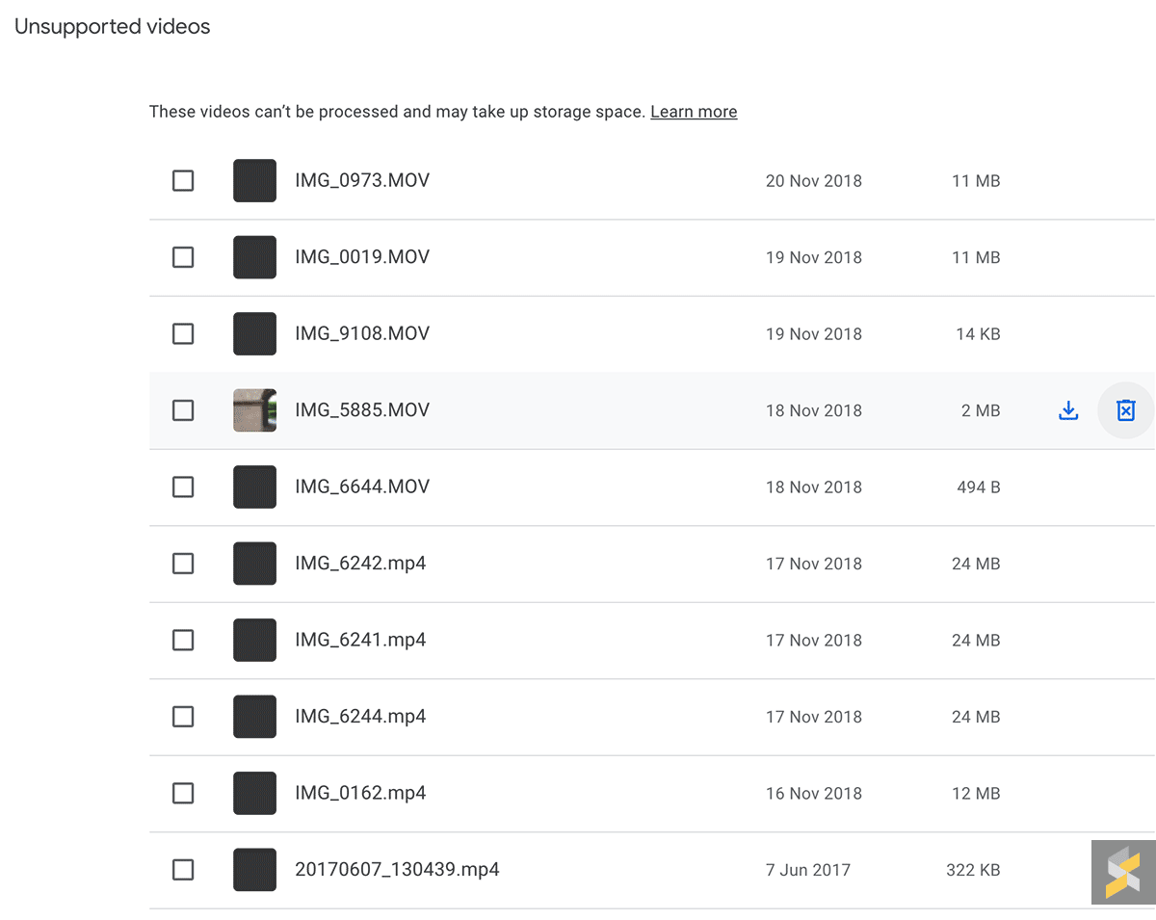Click the IMG_6244.mp4 file name

point(360,717)
